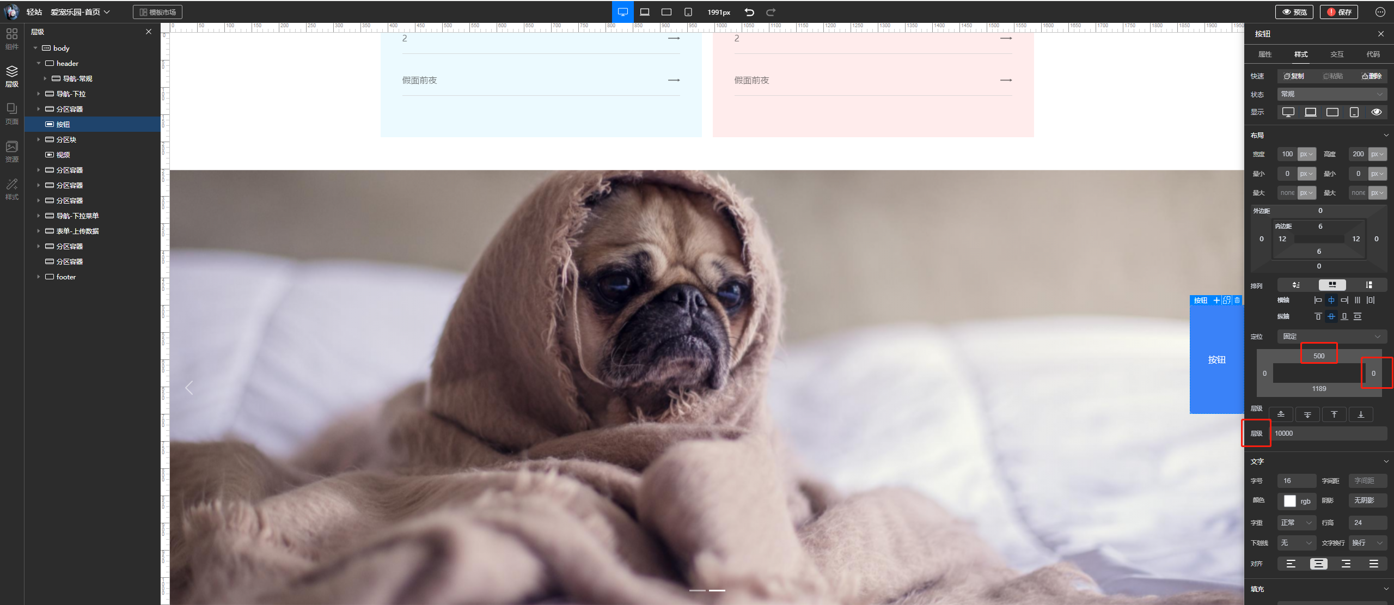Screen dimensions: 1394x605
Task: Redo the last undone edit
Action: coord(771,12)
